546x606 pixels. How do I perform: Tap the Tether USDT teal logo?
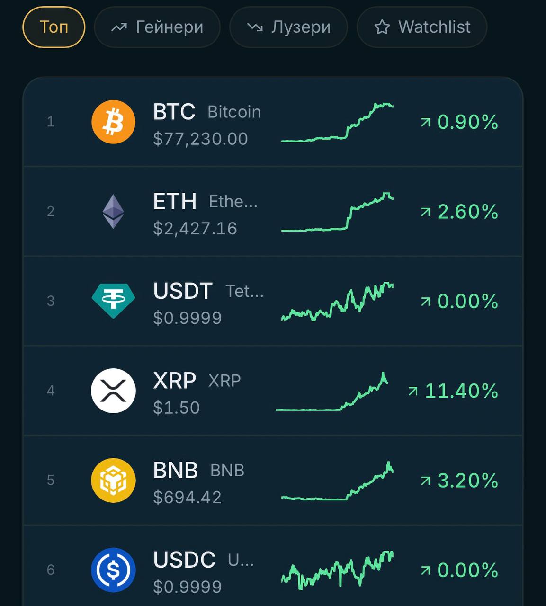point(113,301)
